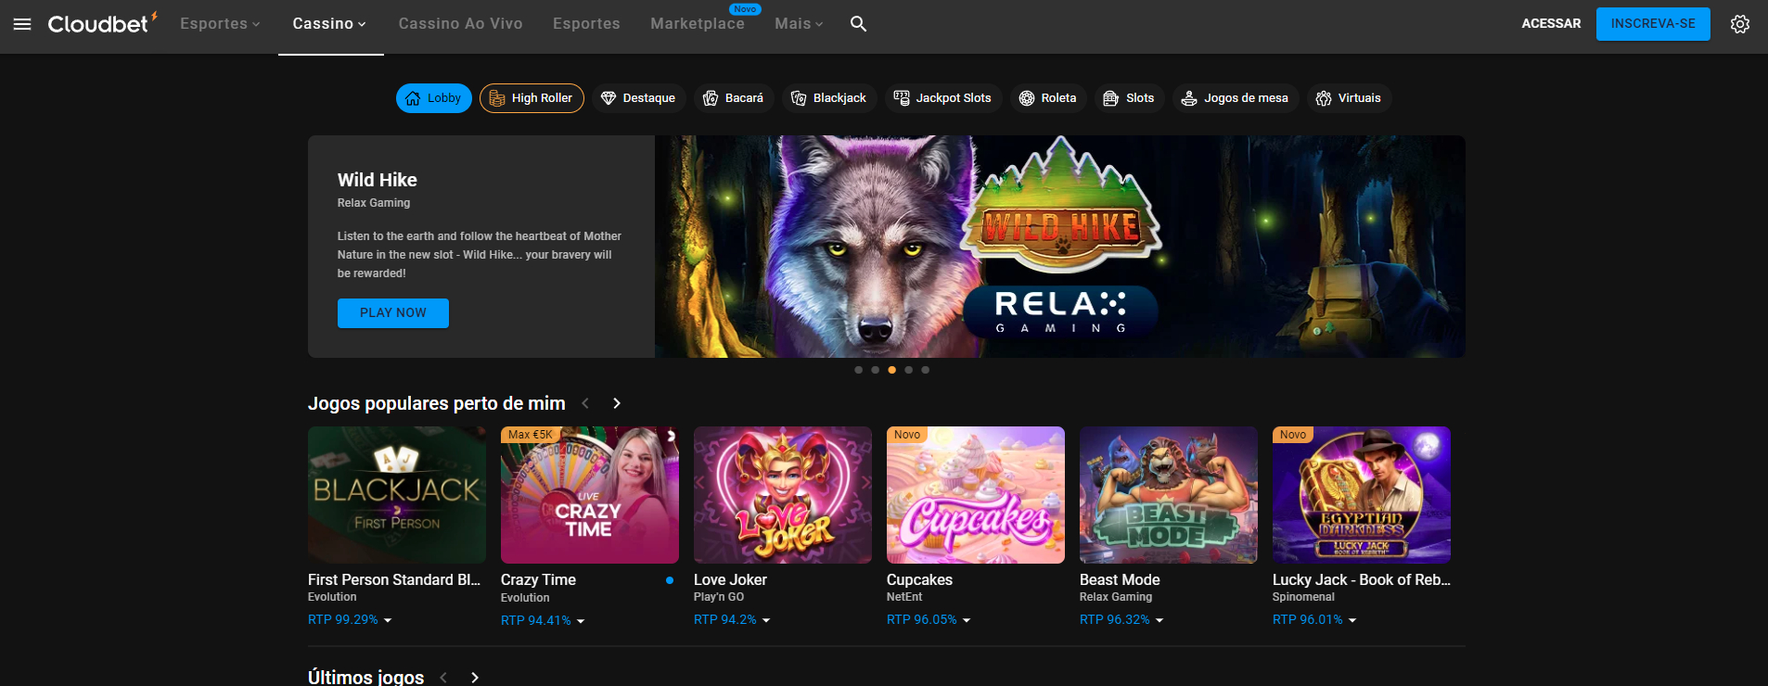The width and height of the screenshot is (1768, 686).
Task: Expand RTP 99.29% dropdown
Action: tap(350, 620)
